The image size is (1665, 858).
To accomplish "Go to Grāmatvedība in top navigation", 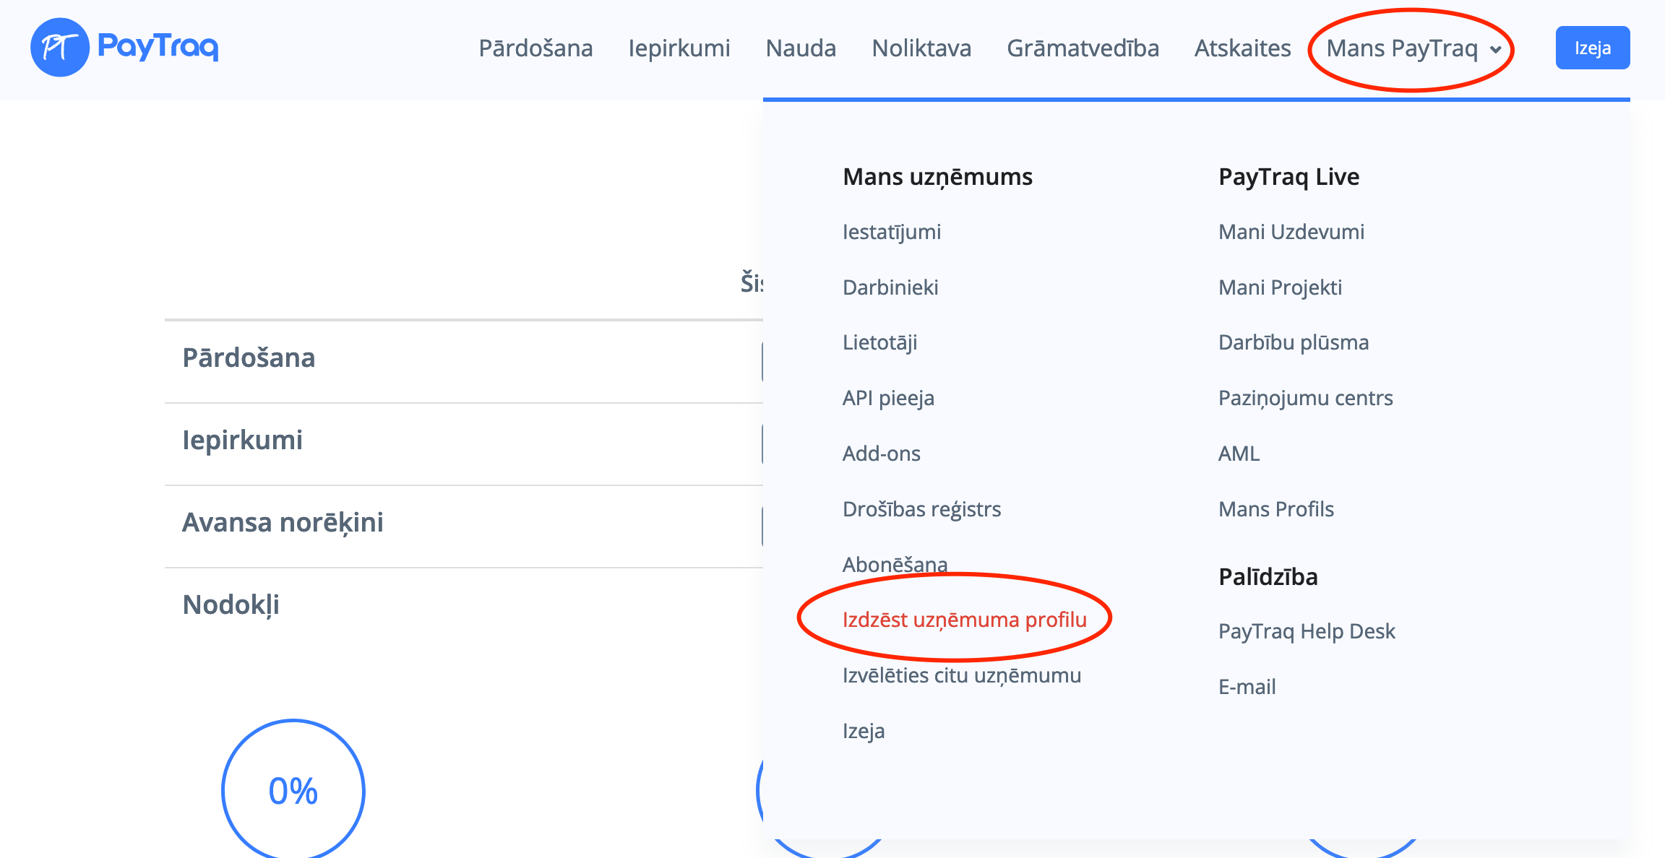I will point(1083,48).
